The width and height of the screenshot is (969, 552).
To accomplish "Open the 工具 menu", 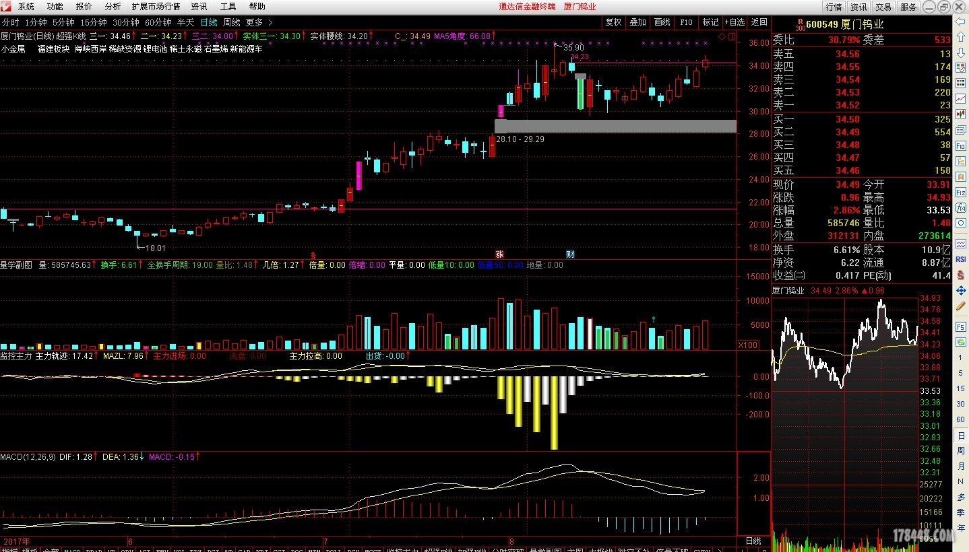I will [228, 7].
